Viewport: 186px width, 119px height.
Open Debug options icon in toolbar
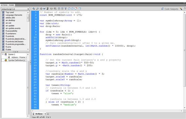point(55,9)
